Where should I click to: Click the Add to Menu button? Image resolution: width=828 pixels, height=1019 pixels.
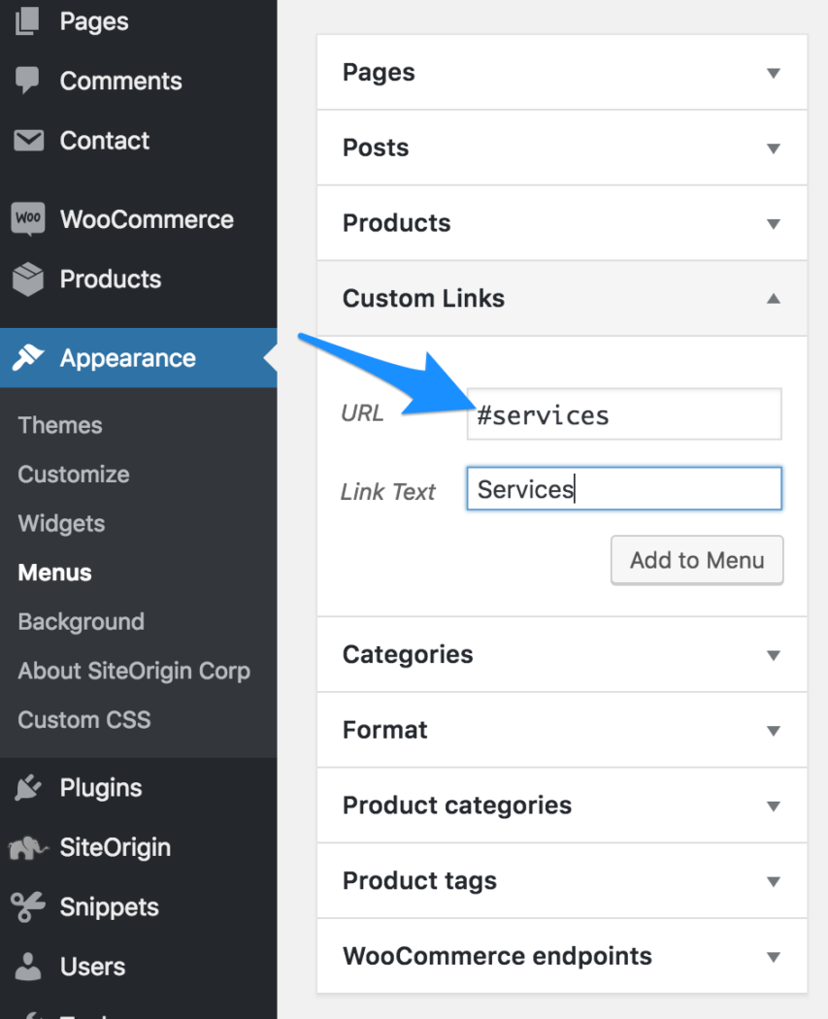click(696, 560)
